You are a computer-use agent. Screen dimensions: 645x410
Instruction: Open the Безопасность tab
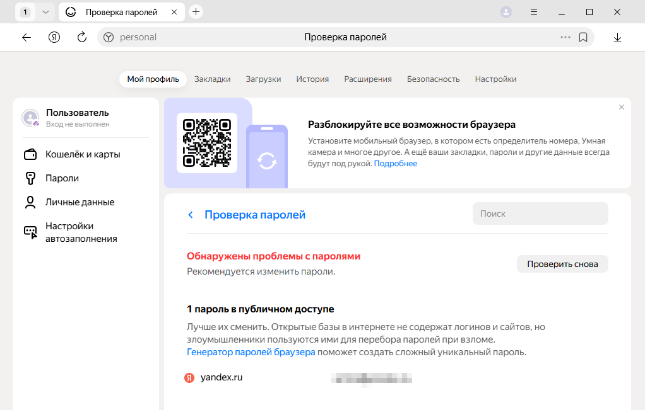pyautogui.click(x=433, y=79)
